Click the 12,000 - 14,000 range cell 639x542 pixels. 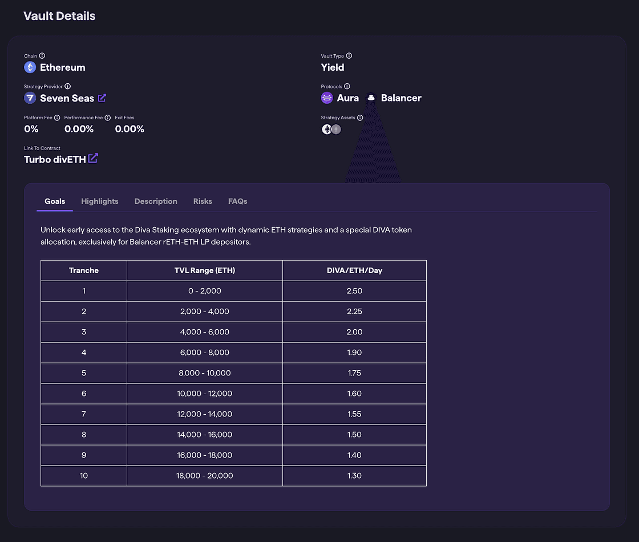205,414
